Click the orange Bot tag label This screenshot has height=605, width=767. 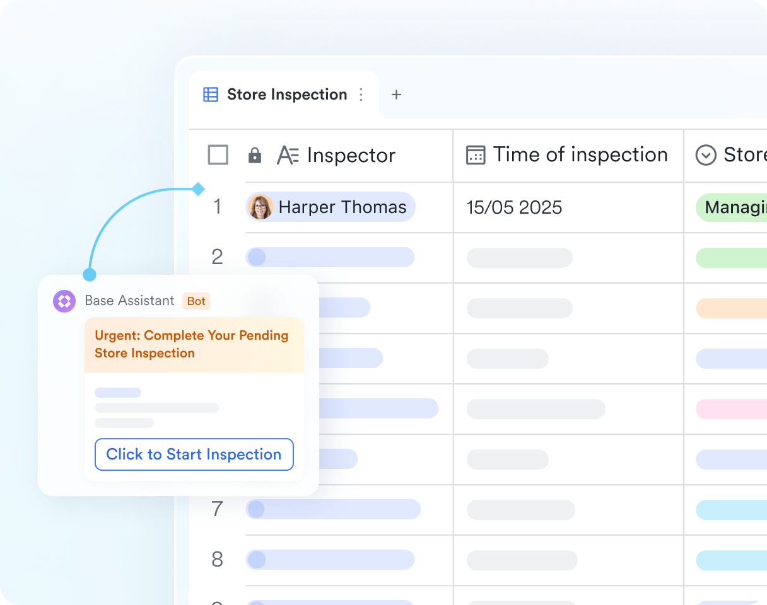[x=196, y=301]
